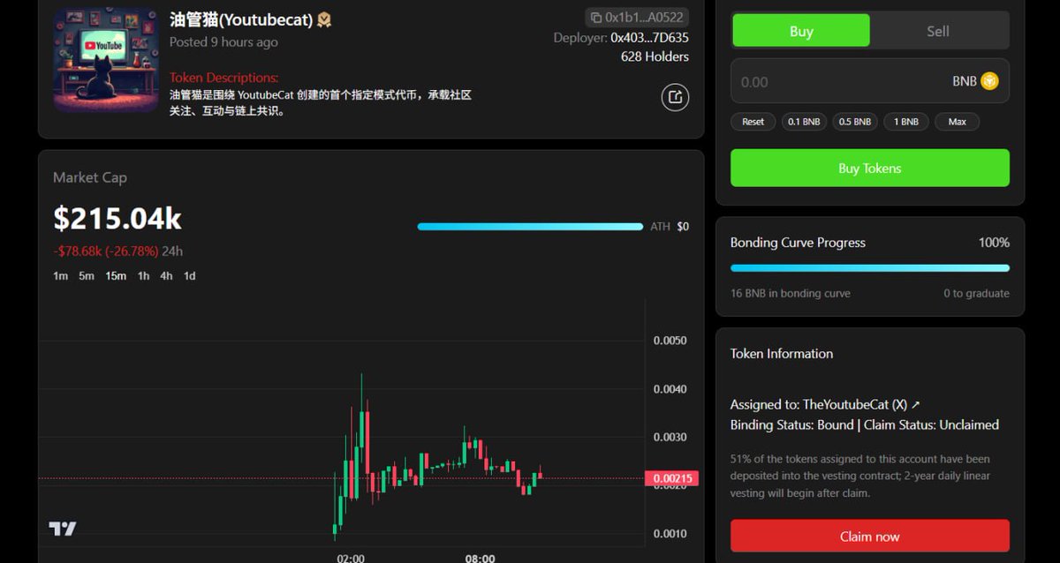This screenshot has width=1060, height=563.
Task: Click the ATH progress bar
Action: (530, 227)
